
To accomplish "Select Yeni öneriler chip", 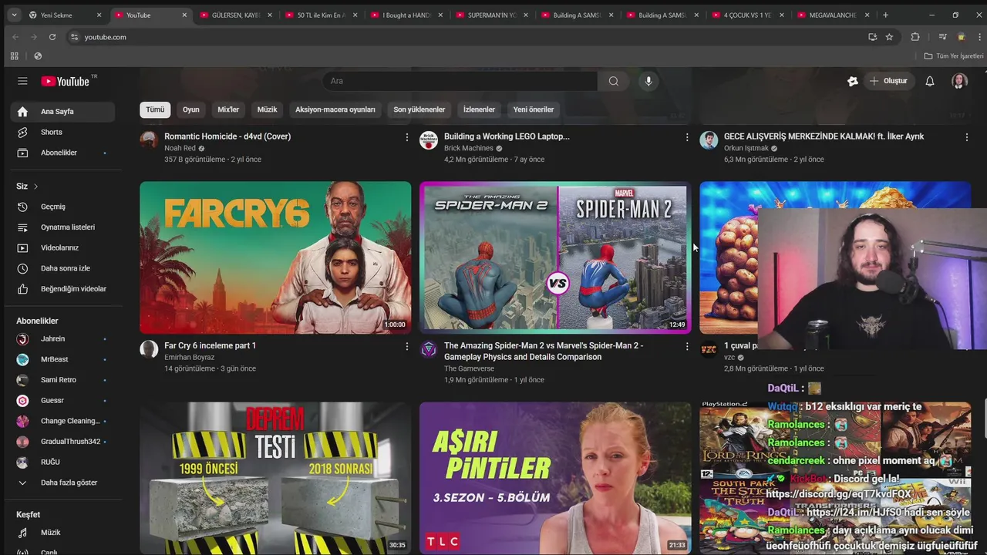I will (x=534, y=109).
